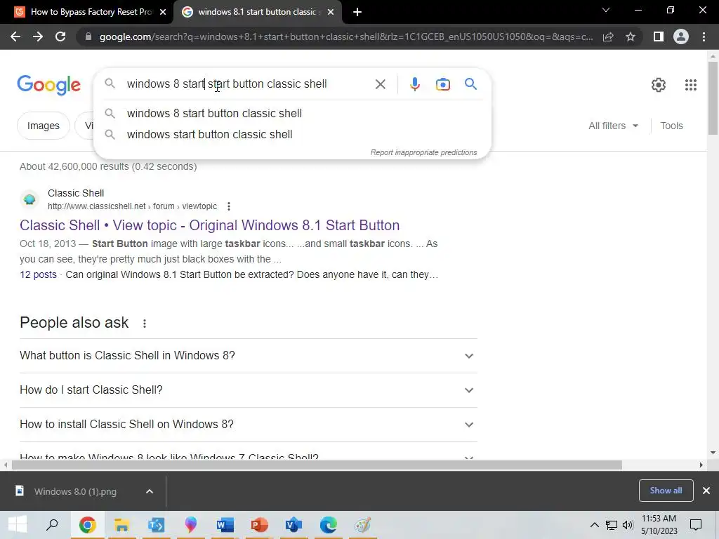
Task: Open Google quick settings gear
Action: [x=659, y=85]
